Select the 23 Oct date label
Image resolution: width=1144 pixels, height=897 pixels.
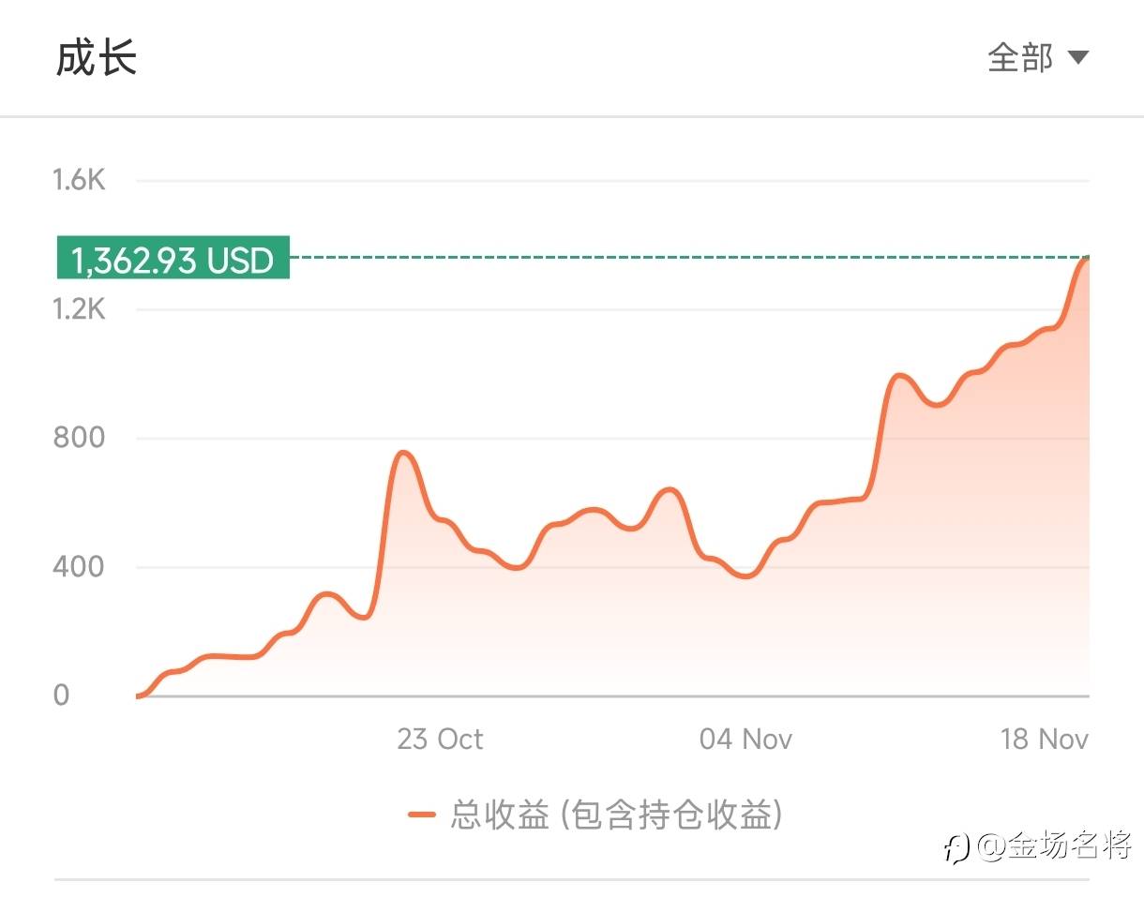tap(440, 739)
